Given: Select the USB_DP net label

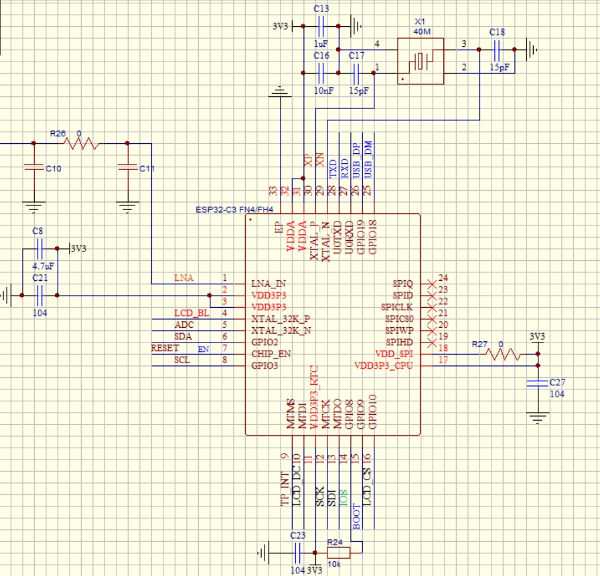Looking at the screenshot, I should pos(356,161).
